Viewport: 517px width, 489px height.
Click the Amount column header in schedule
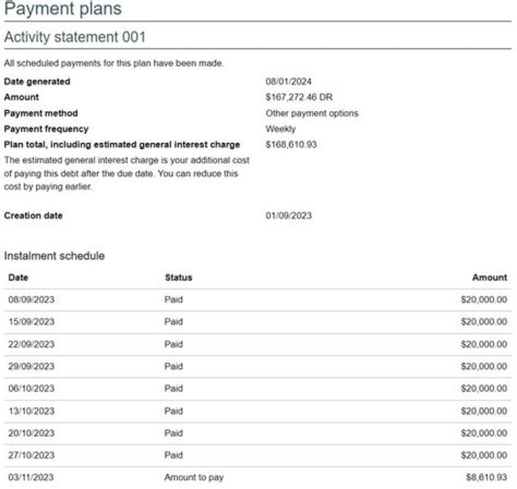(489, 277)
